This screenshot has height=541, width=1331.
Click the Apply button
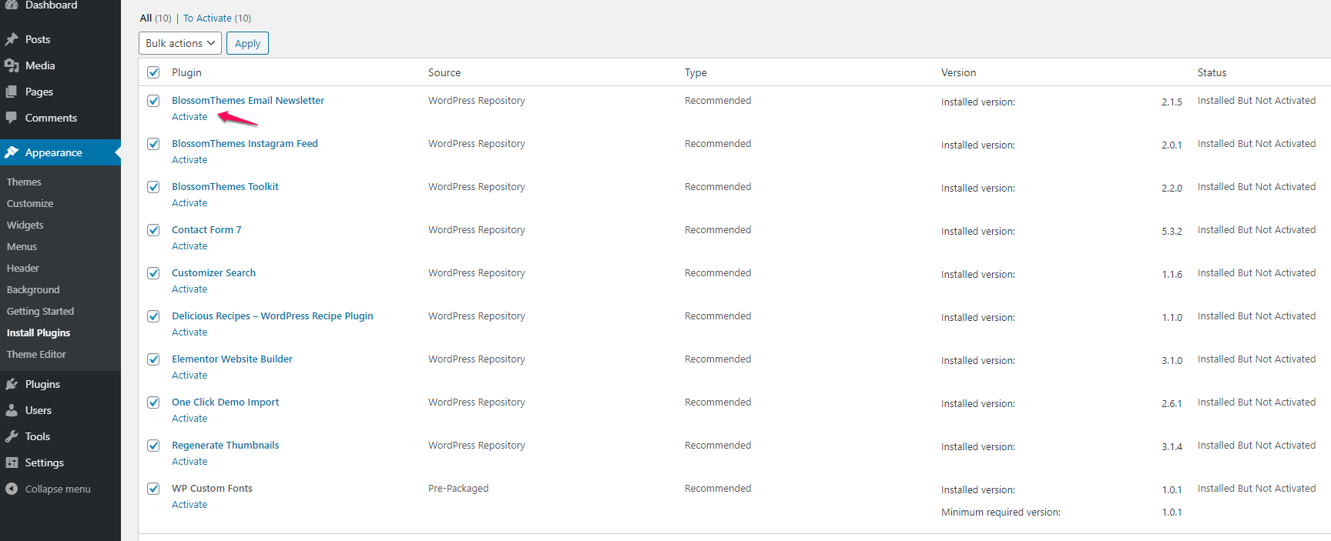pos(247,43)
